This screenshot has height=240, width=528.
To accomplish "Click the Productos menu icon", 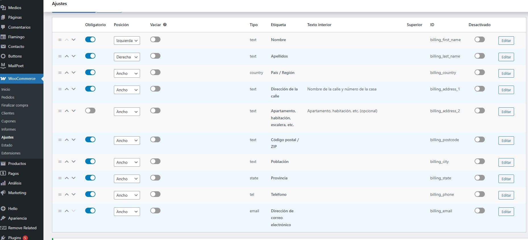I will (x=3, y=163).
